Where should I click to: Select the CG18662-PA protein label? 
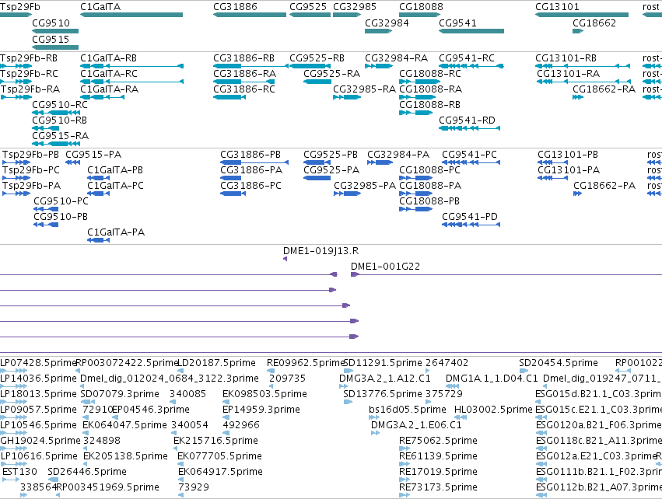[x=604, y=186]
